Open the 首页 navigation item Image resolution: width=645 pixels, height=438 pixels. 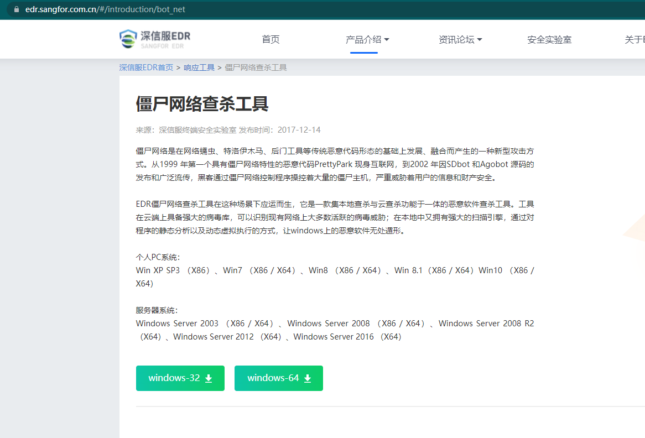click(271, 39)
